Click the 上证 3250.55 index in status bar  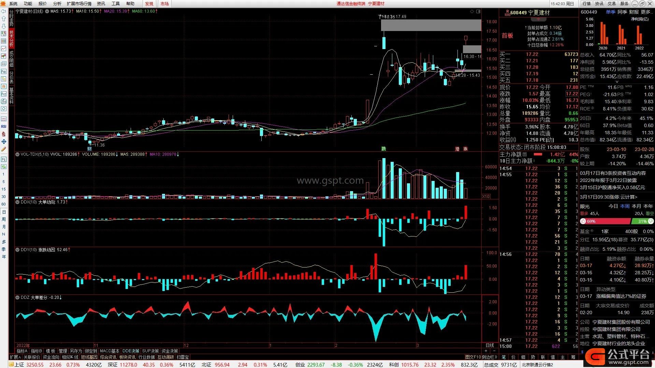point(29,365)
